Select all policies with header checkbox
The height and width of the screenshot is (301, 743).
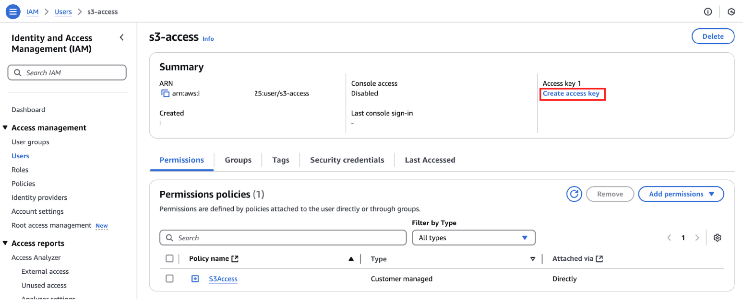click(169, 258)
